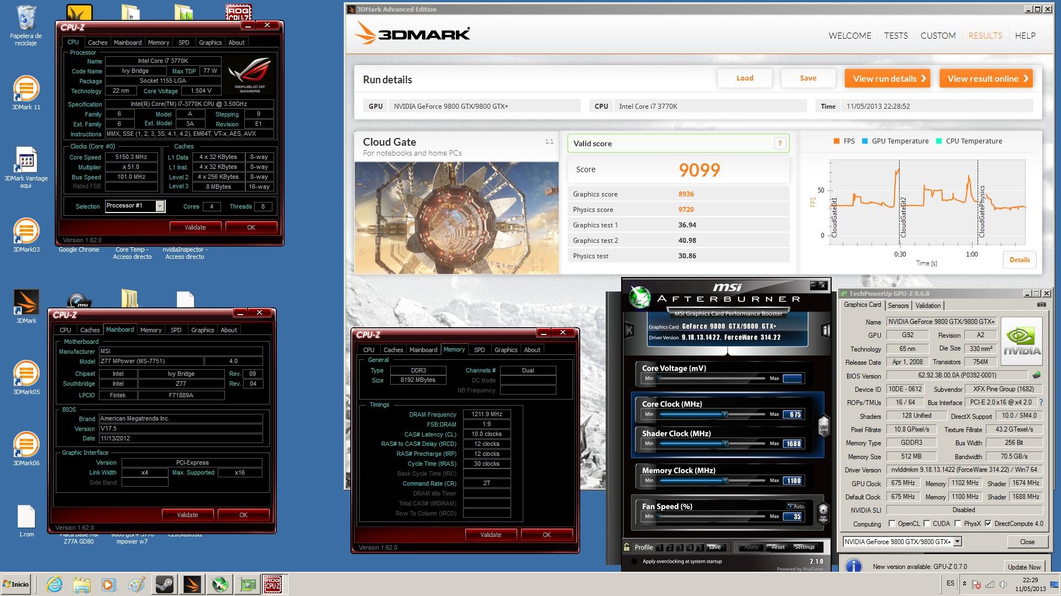
Task: Open Steam from the taskbar
Action: pyautogui.click(x=164, y=584)
